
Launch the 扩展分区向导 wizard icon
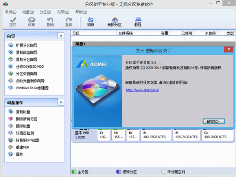tap(11, 45)
